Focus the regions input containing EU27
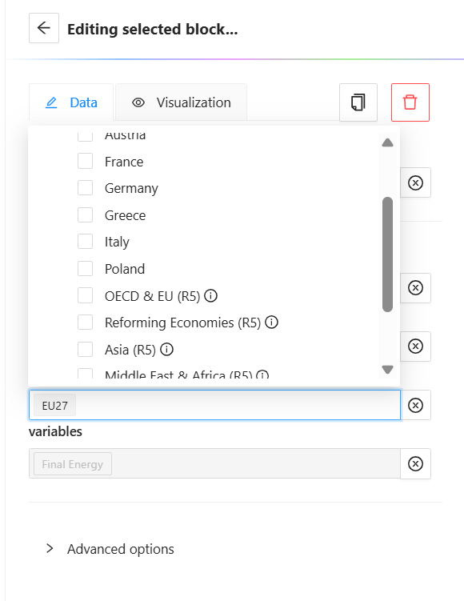This screenshot has height=601, width=464. click(214, 405)
